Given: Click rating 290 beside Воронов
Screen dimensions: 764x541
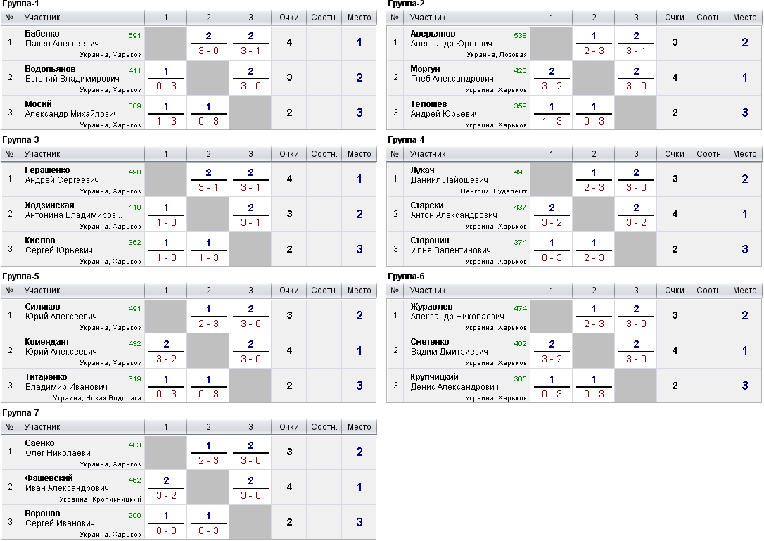Looking at the screenshot, I should [134, 515].
